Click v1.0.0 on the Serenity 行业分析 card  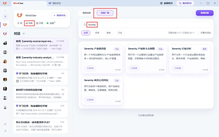coord(205,70)
